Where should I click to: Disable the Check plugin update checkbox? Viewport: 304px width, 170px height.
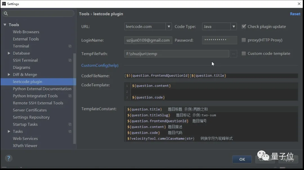tap(244, 26)
